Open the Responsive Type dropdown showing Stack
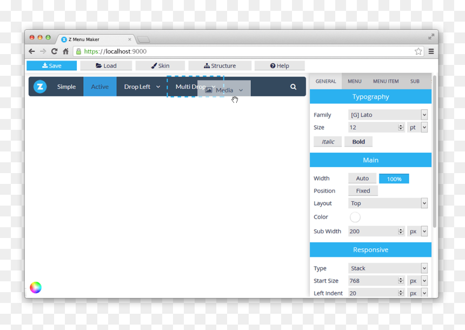This screenshot has height=330, width=465. coord(388,268)
